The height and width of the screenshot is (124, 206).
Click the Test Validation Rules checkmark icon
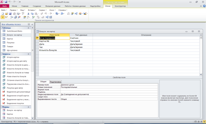34,17
